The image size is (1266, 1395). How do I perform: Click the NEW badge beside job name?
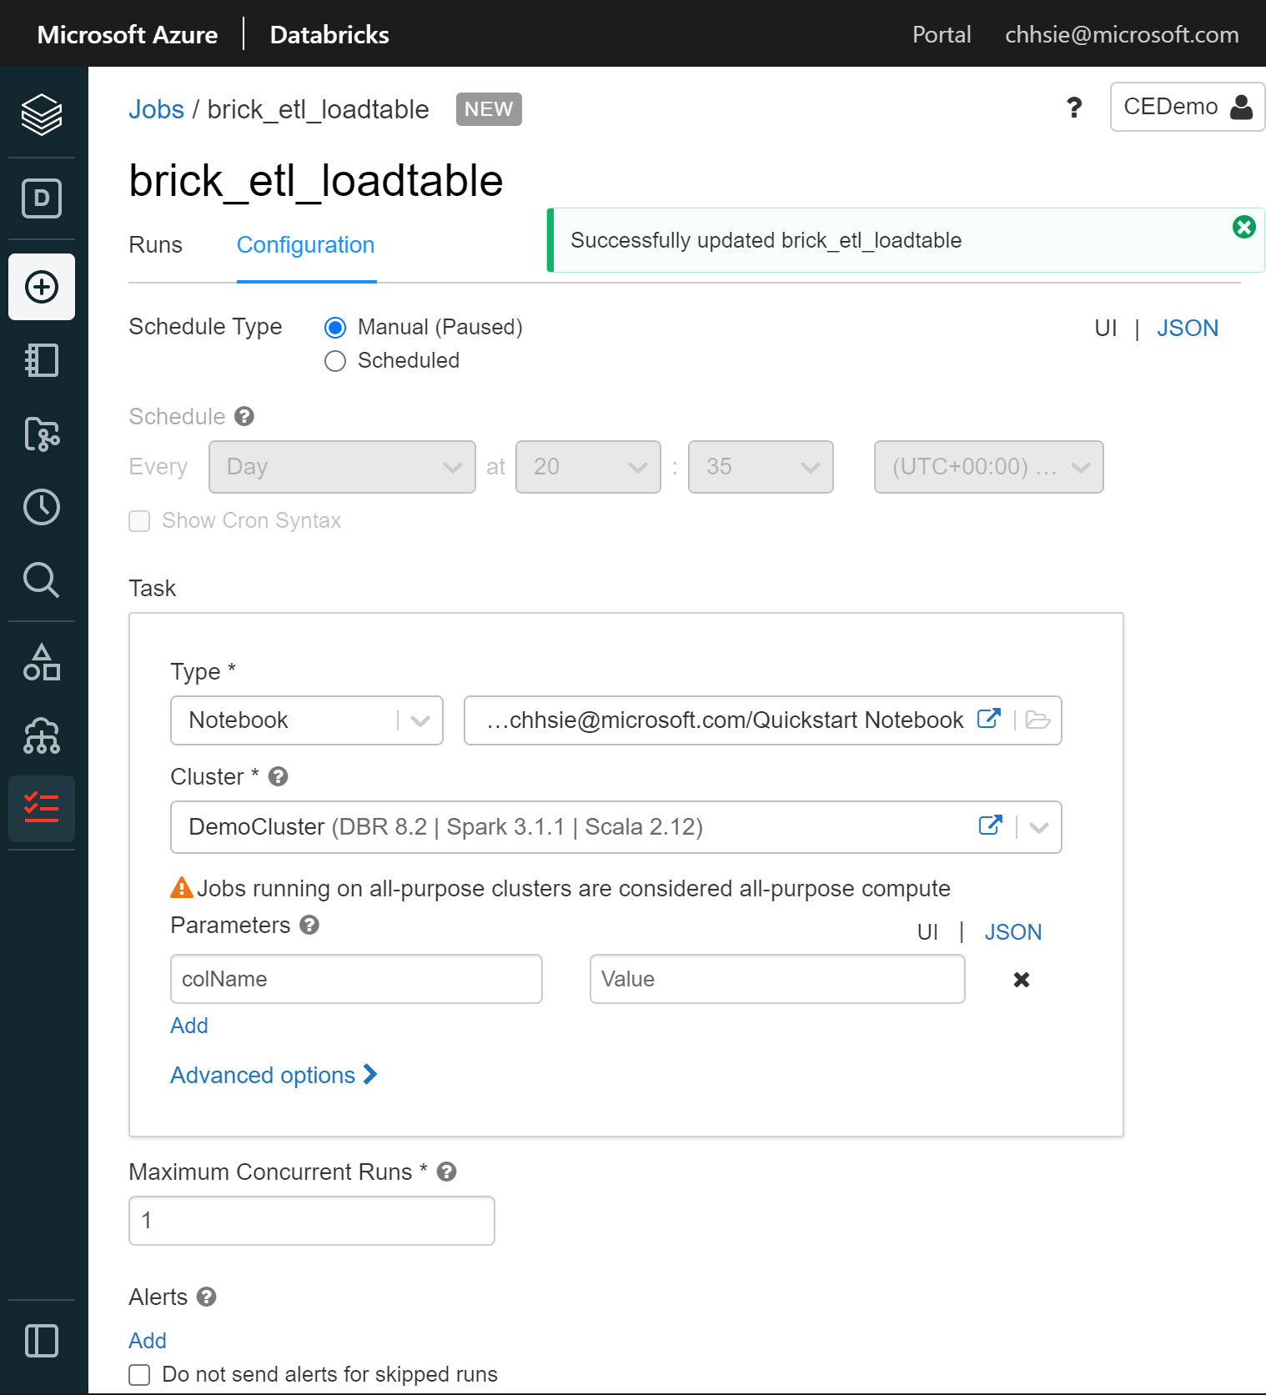click(x=489, y=109)
